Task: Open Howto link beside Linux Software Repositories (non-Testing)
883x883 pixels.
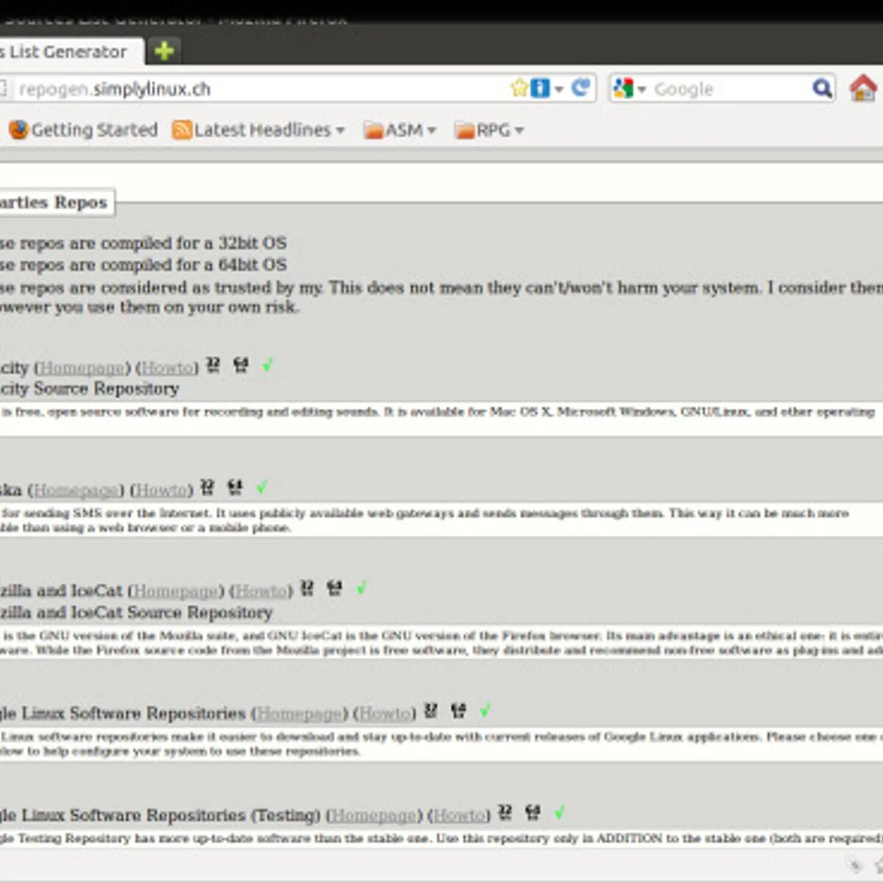Action: point(385,713)
